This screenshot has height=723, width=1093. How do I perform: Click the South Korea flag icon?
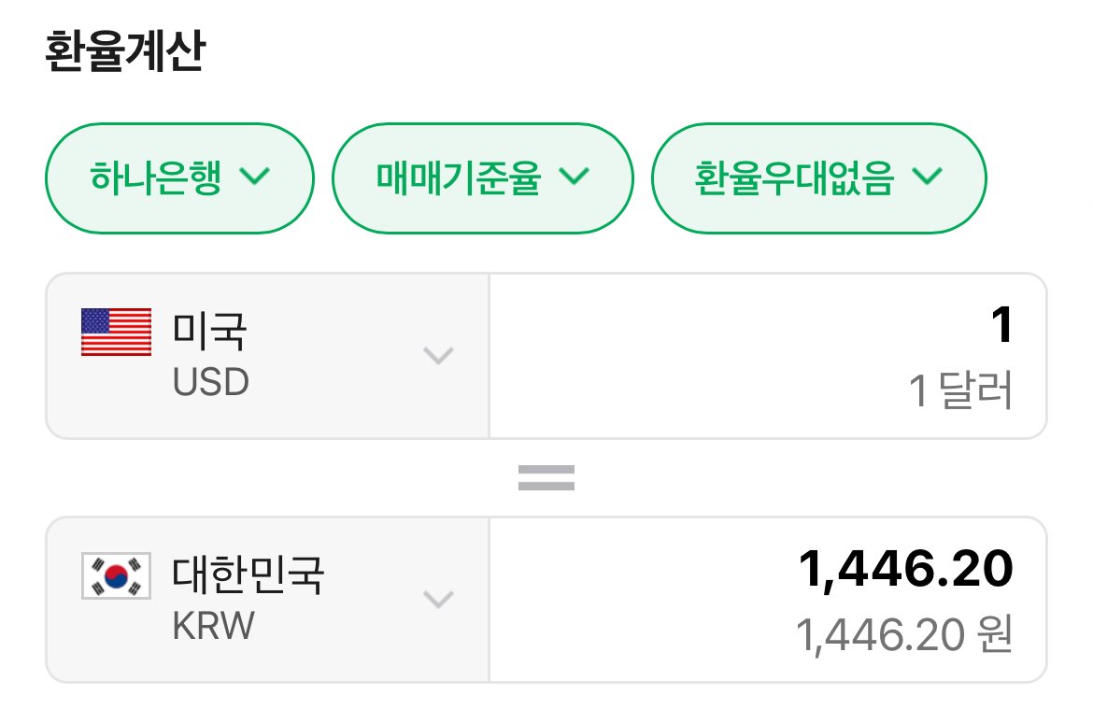pyautogui.click(x=116, y=575)
